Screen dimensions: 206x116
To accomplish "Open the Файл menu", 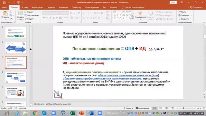I will (x=5, y=7).
